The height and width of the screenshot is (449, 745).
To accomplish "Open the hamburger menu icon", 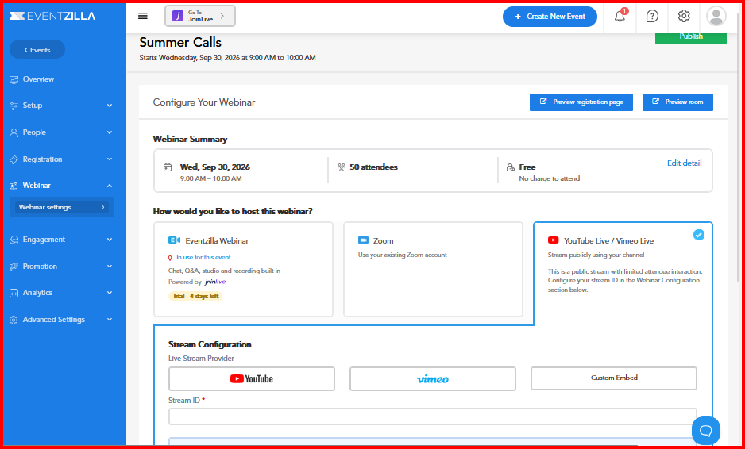I will 142,16.
